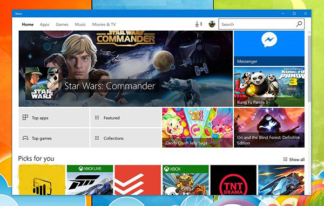Open the Featured button

pyautogui.click(x=126, y=118)
